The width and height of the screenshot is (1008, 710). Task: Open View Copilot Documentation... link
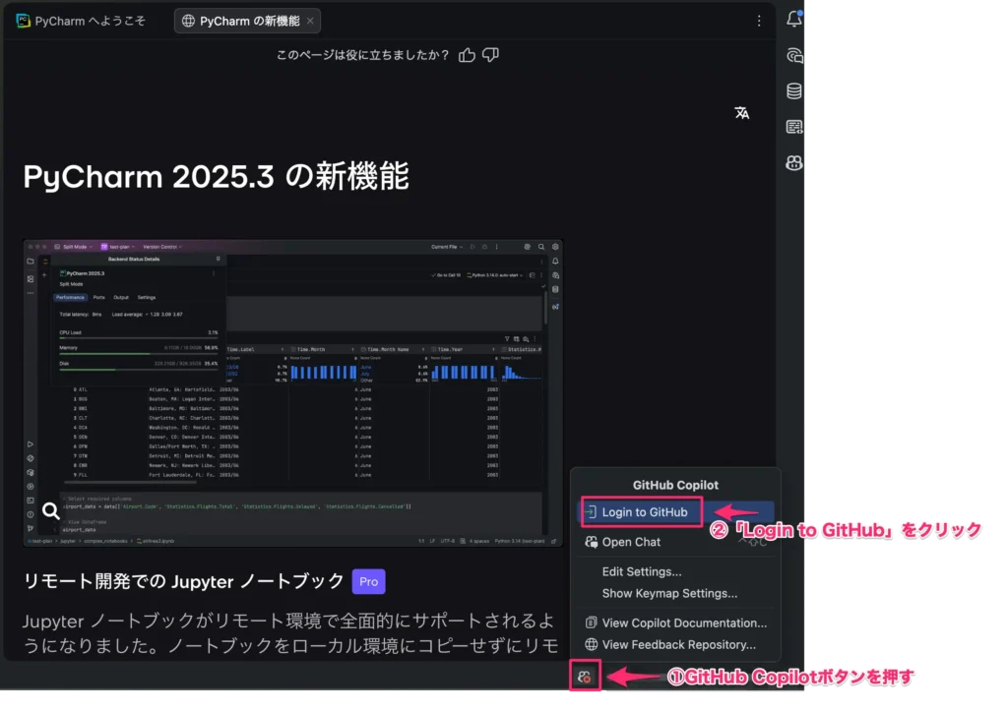coord(684,622)
